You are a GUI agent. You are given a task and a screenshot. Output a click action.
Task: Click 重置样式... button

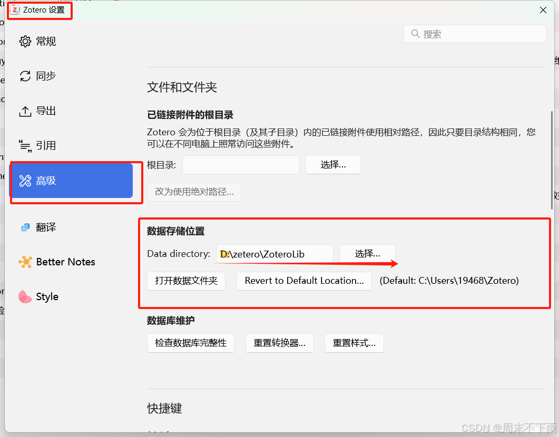pyautogui.click(x=354, y=343)
